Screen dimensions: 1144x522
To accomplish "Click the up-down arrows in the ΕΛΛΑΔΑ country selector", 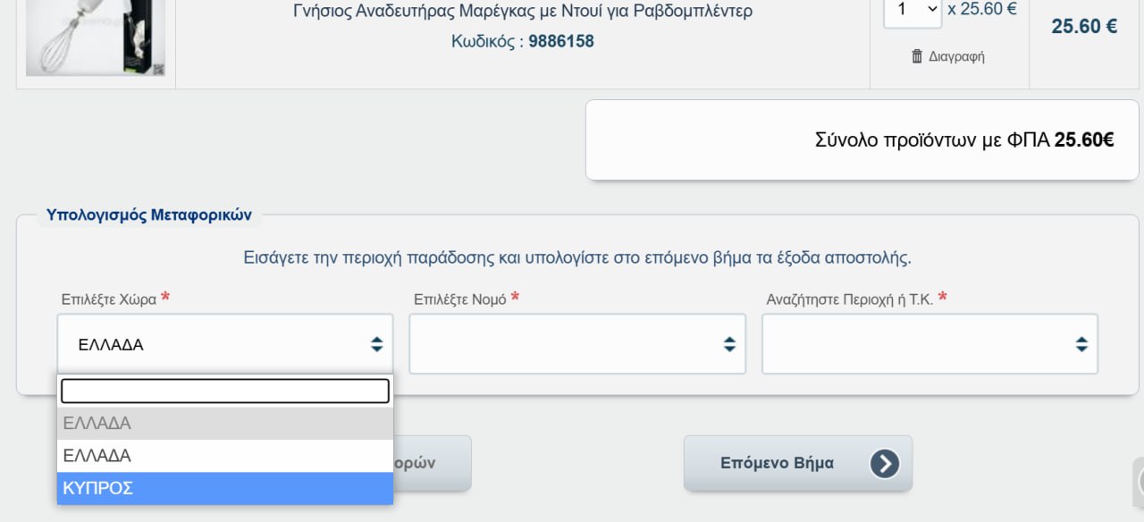I will tap(376, 344).
